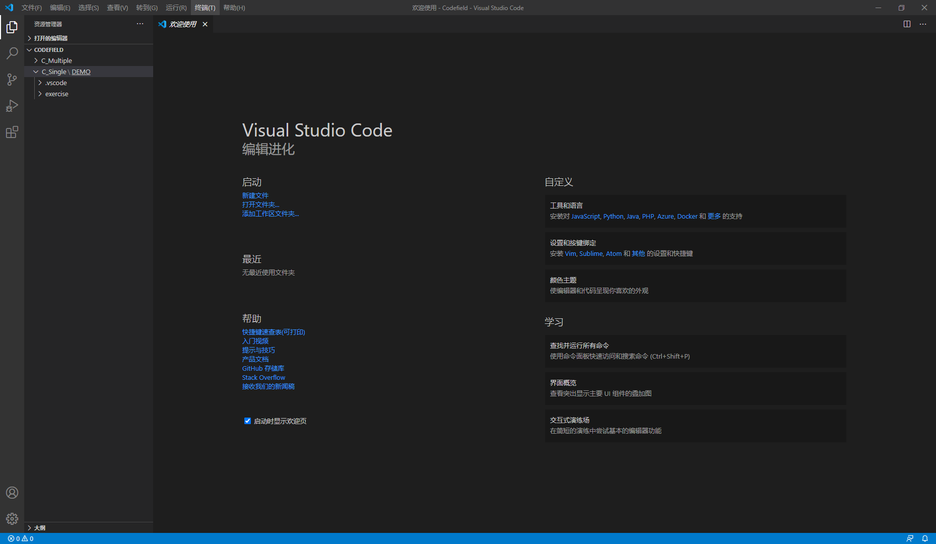
Task: Open the 设置和按键绑定 card title
Action: coord(573,243)
